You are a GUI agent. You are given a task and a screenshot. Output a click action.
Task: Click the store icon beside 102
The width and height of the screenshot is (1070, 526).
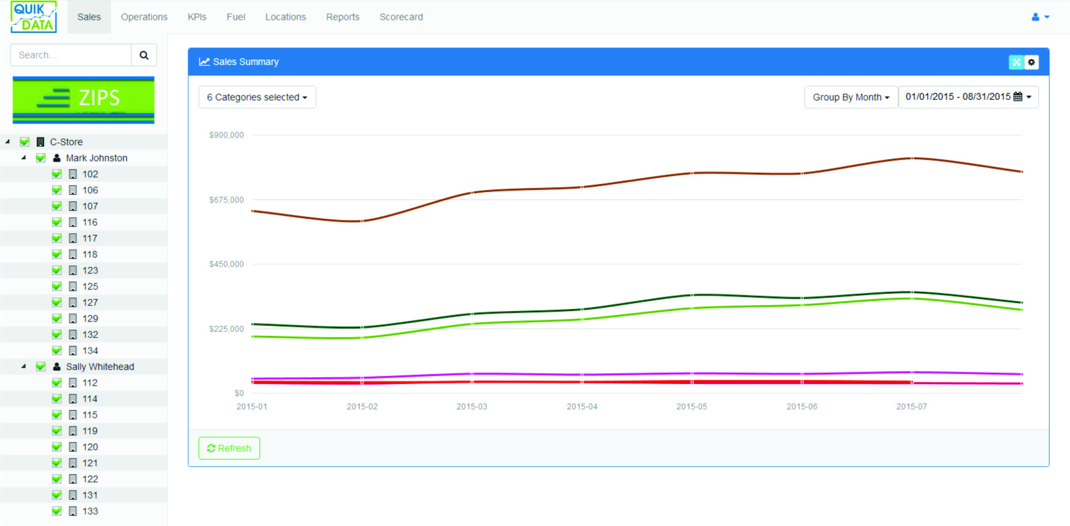(73, 174)
